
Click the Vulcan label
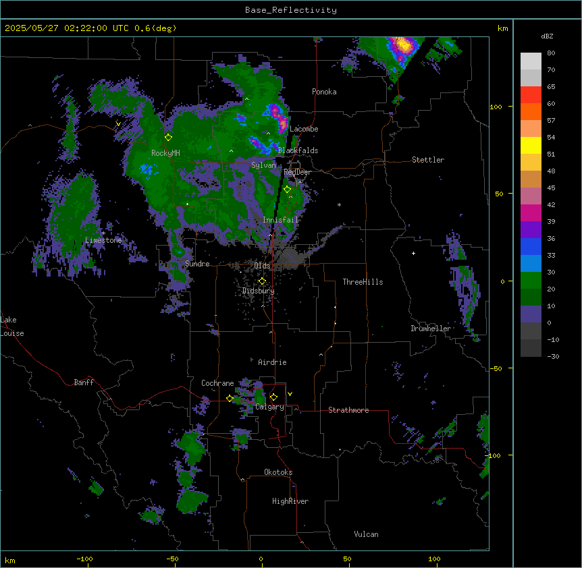coord(366,534)
